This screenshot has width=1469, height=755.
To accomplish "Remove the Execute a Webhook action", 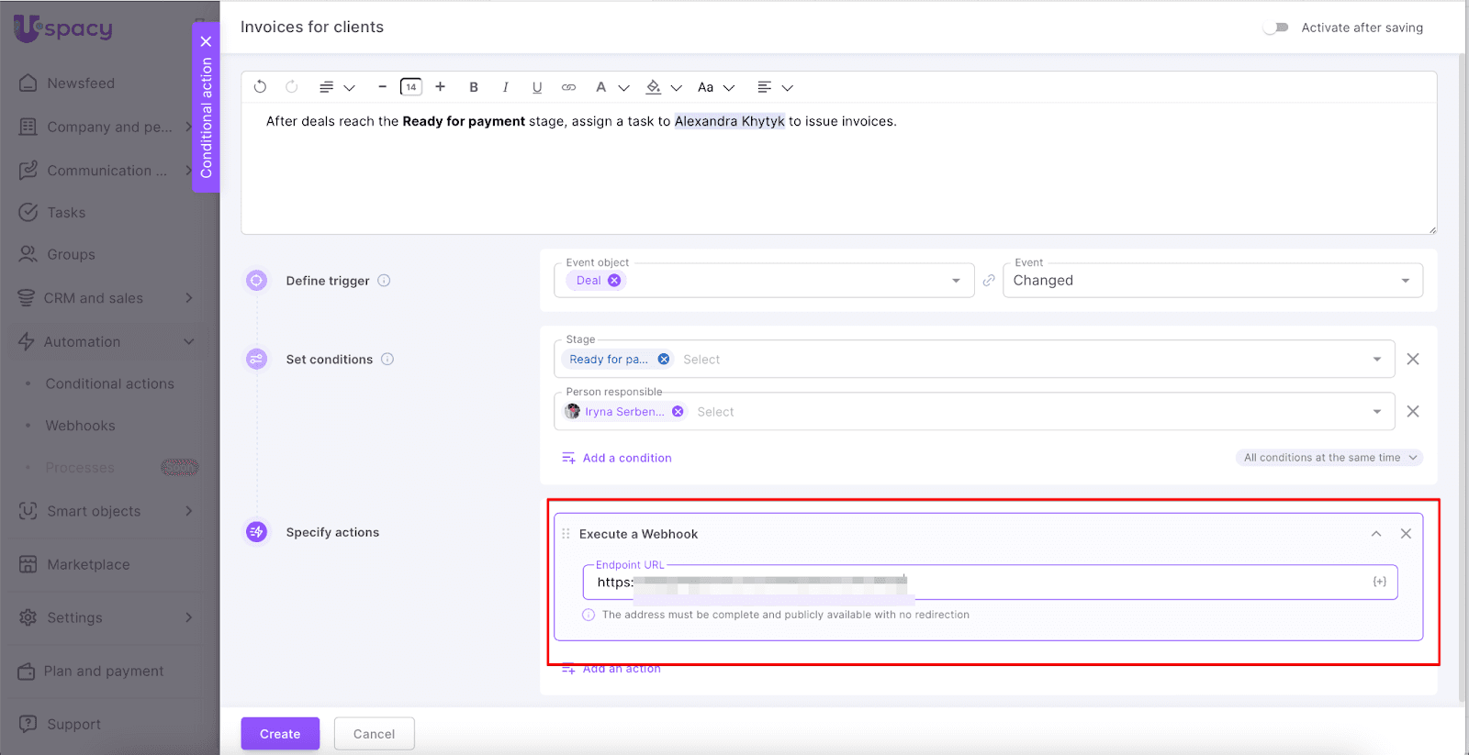I will 1406,534.
